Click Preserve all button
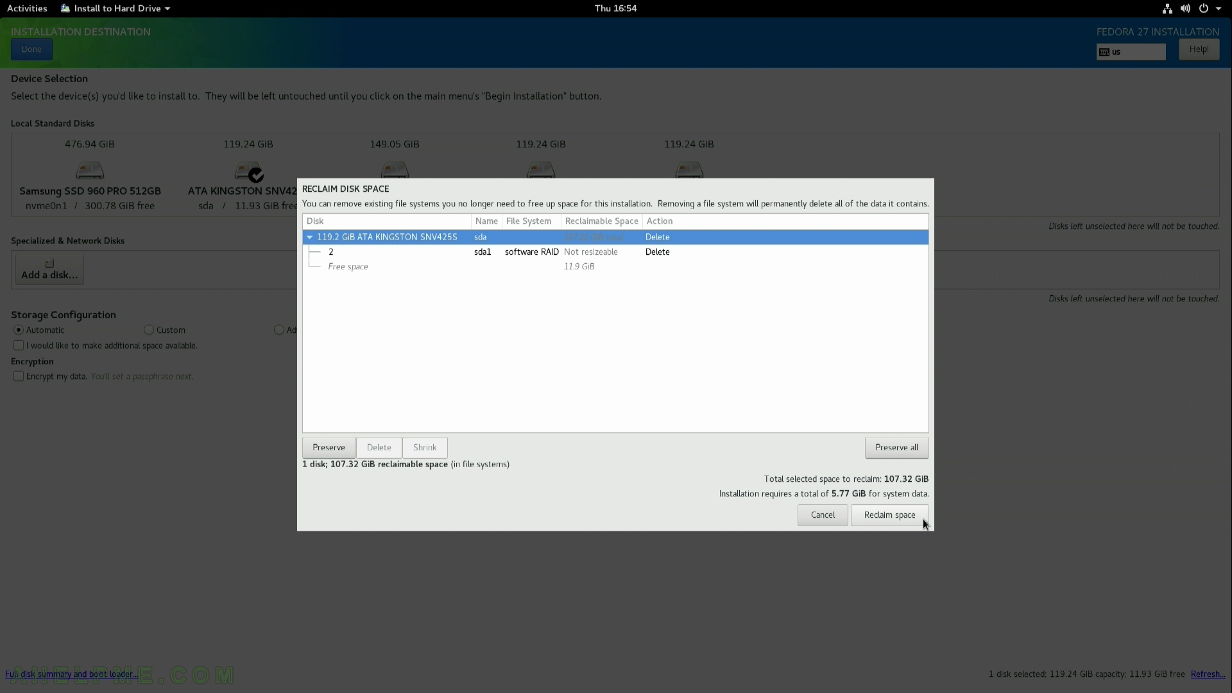Viewport: 1232px width, 693px height. (x=896, y=447)
